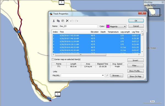Screen dimensions: 165x106
Task: Collapse the MiniMap panel icon
Action: point(163,2)
